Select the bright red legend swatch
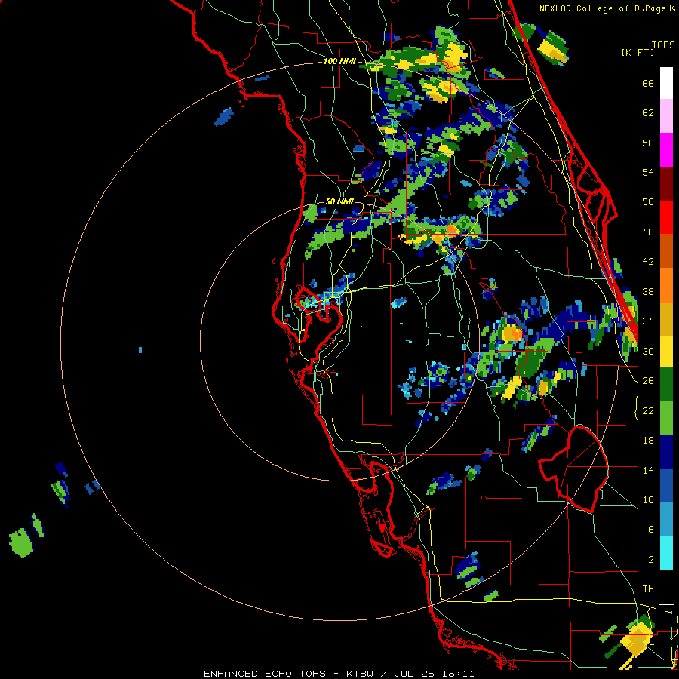This screenshot has width=679, height=679. click(666, 217)
